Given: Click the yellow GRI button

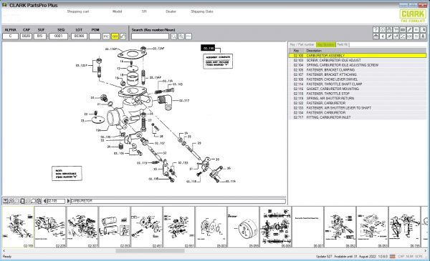Looking at the screenshot, I should (x=115, y=36).
